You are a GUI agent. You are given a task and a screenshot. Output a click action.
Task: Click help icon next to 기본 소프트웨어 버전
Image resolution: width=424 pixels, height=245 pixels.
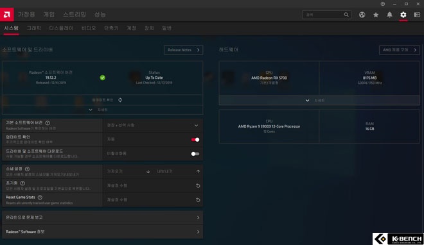[x=48, y=123]
